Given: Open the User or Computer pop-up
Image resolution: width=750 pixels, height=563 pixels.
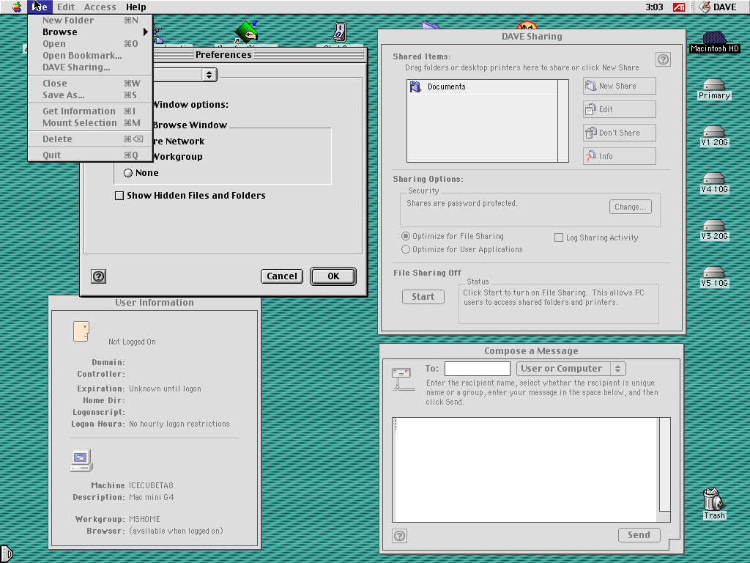Looking at the screenshot, I should (x=571, y=369).
